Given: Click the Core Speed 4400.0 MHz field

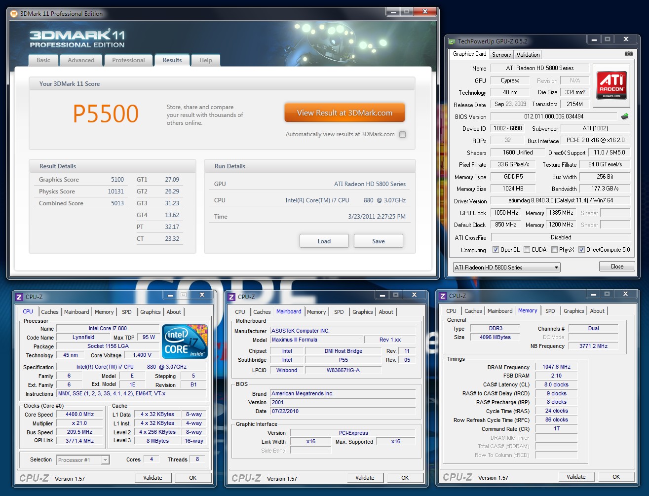Looking at the screenshot, I should (80, 415).
